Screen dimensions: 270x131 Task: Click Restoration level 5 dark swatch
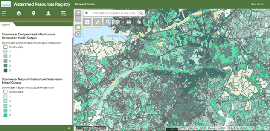5,70
